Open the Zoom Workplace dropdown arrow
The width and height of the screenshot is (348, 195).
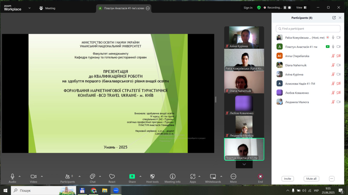click(x=30, y=8)
